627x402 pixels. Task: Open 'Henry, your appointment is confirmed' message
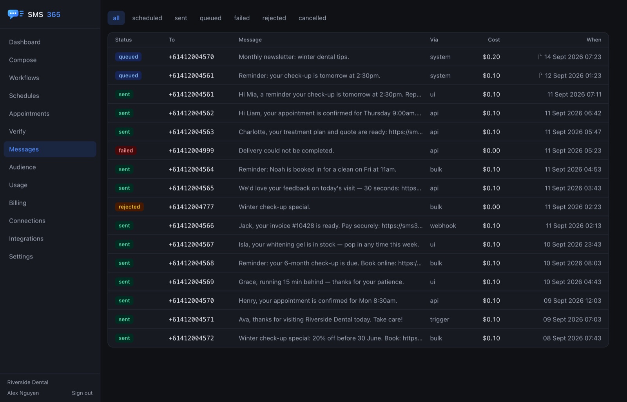click(x=318, y=301)
